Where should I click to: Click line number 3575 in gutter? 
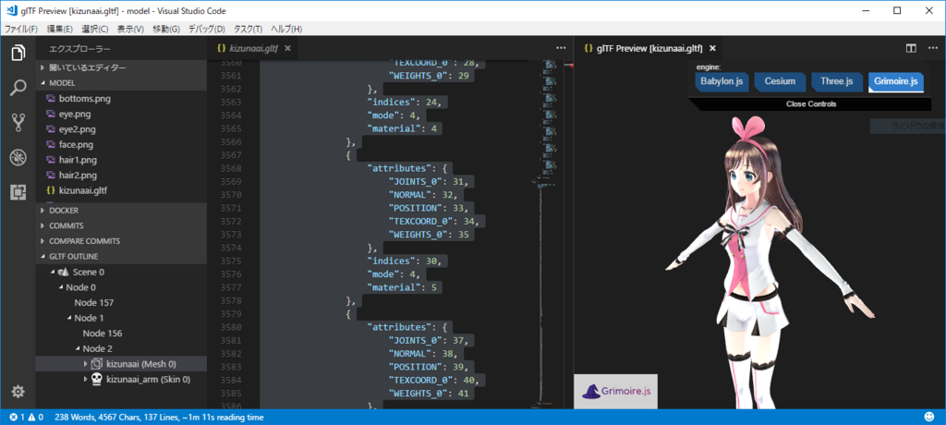coord(230,261)
